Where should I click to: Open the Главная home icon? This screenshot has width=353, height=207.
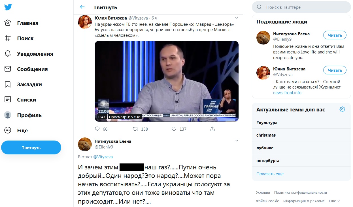pos(8,23)
